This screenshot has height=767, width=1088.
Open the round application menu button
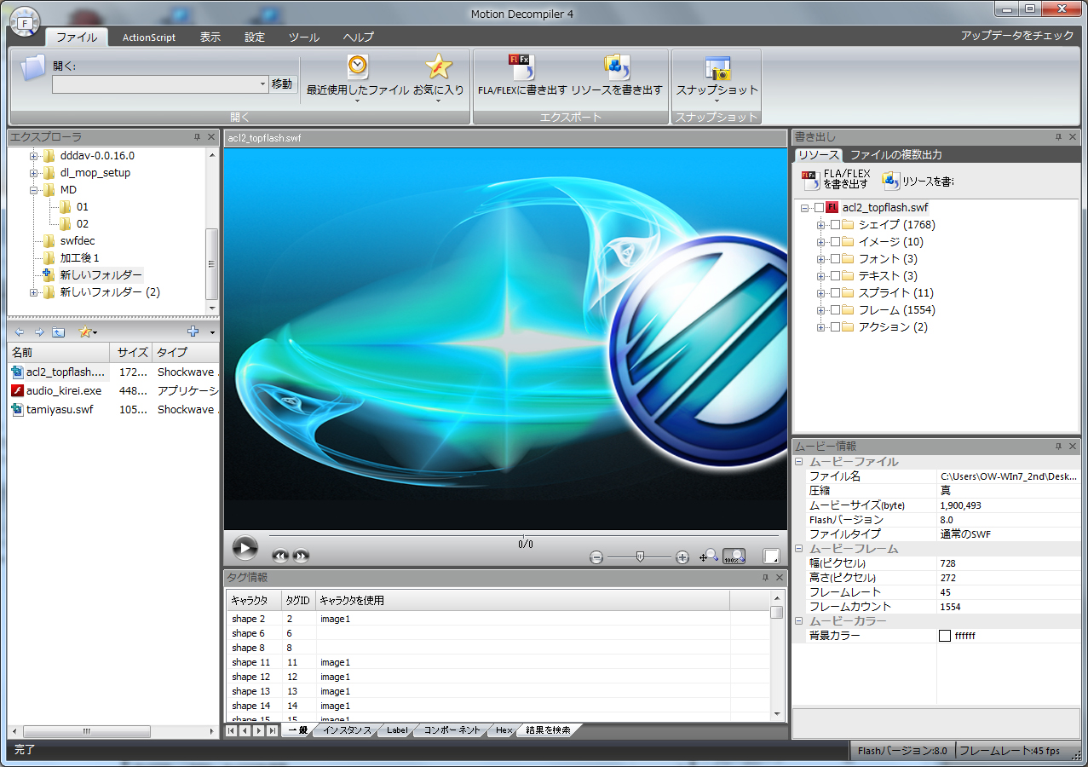tap(25, 22)
